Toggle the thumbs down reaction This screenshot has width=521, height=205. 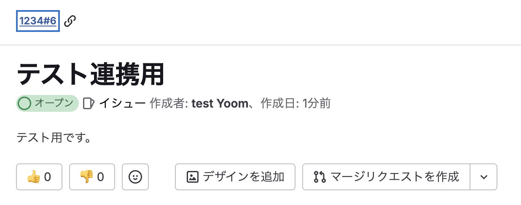coord(92,177)
